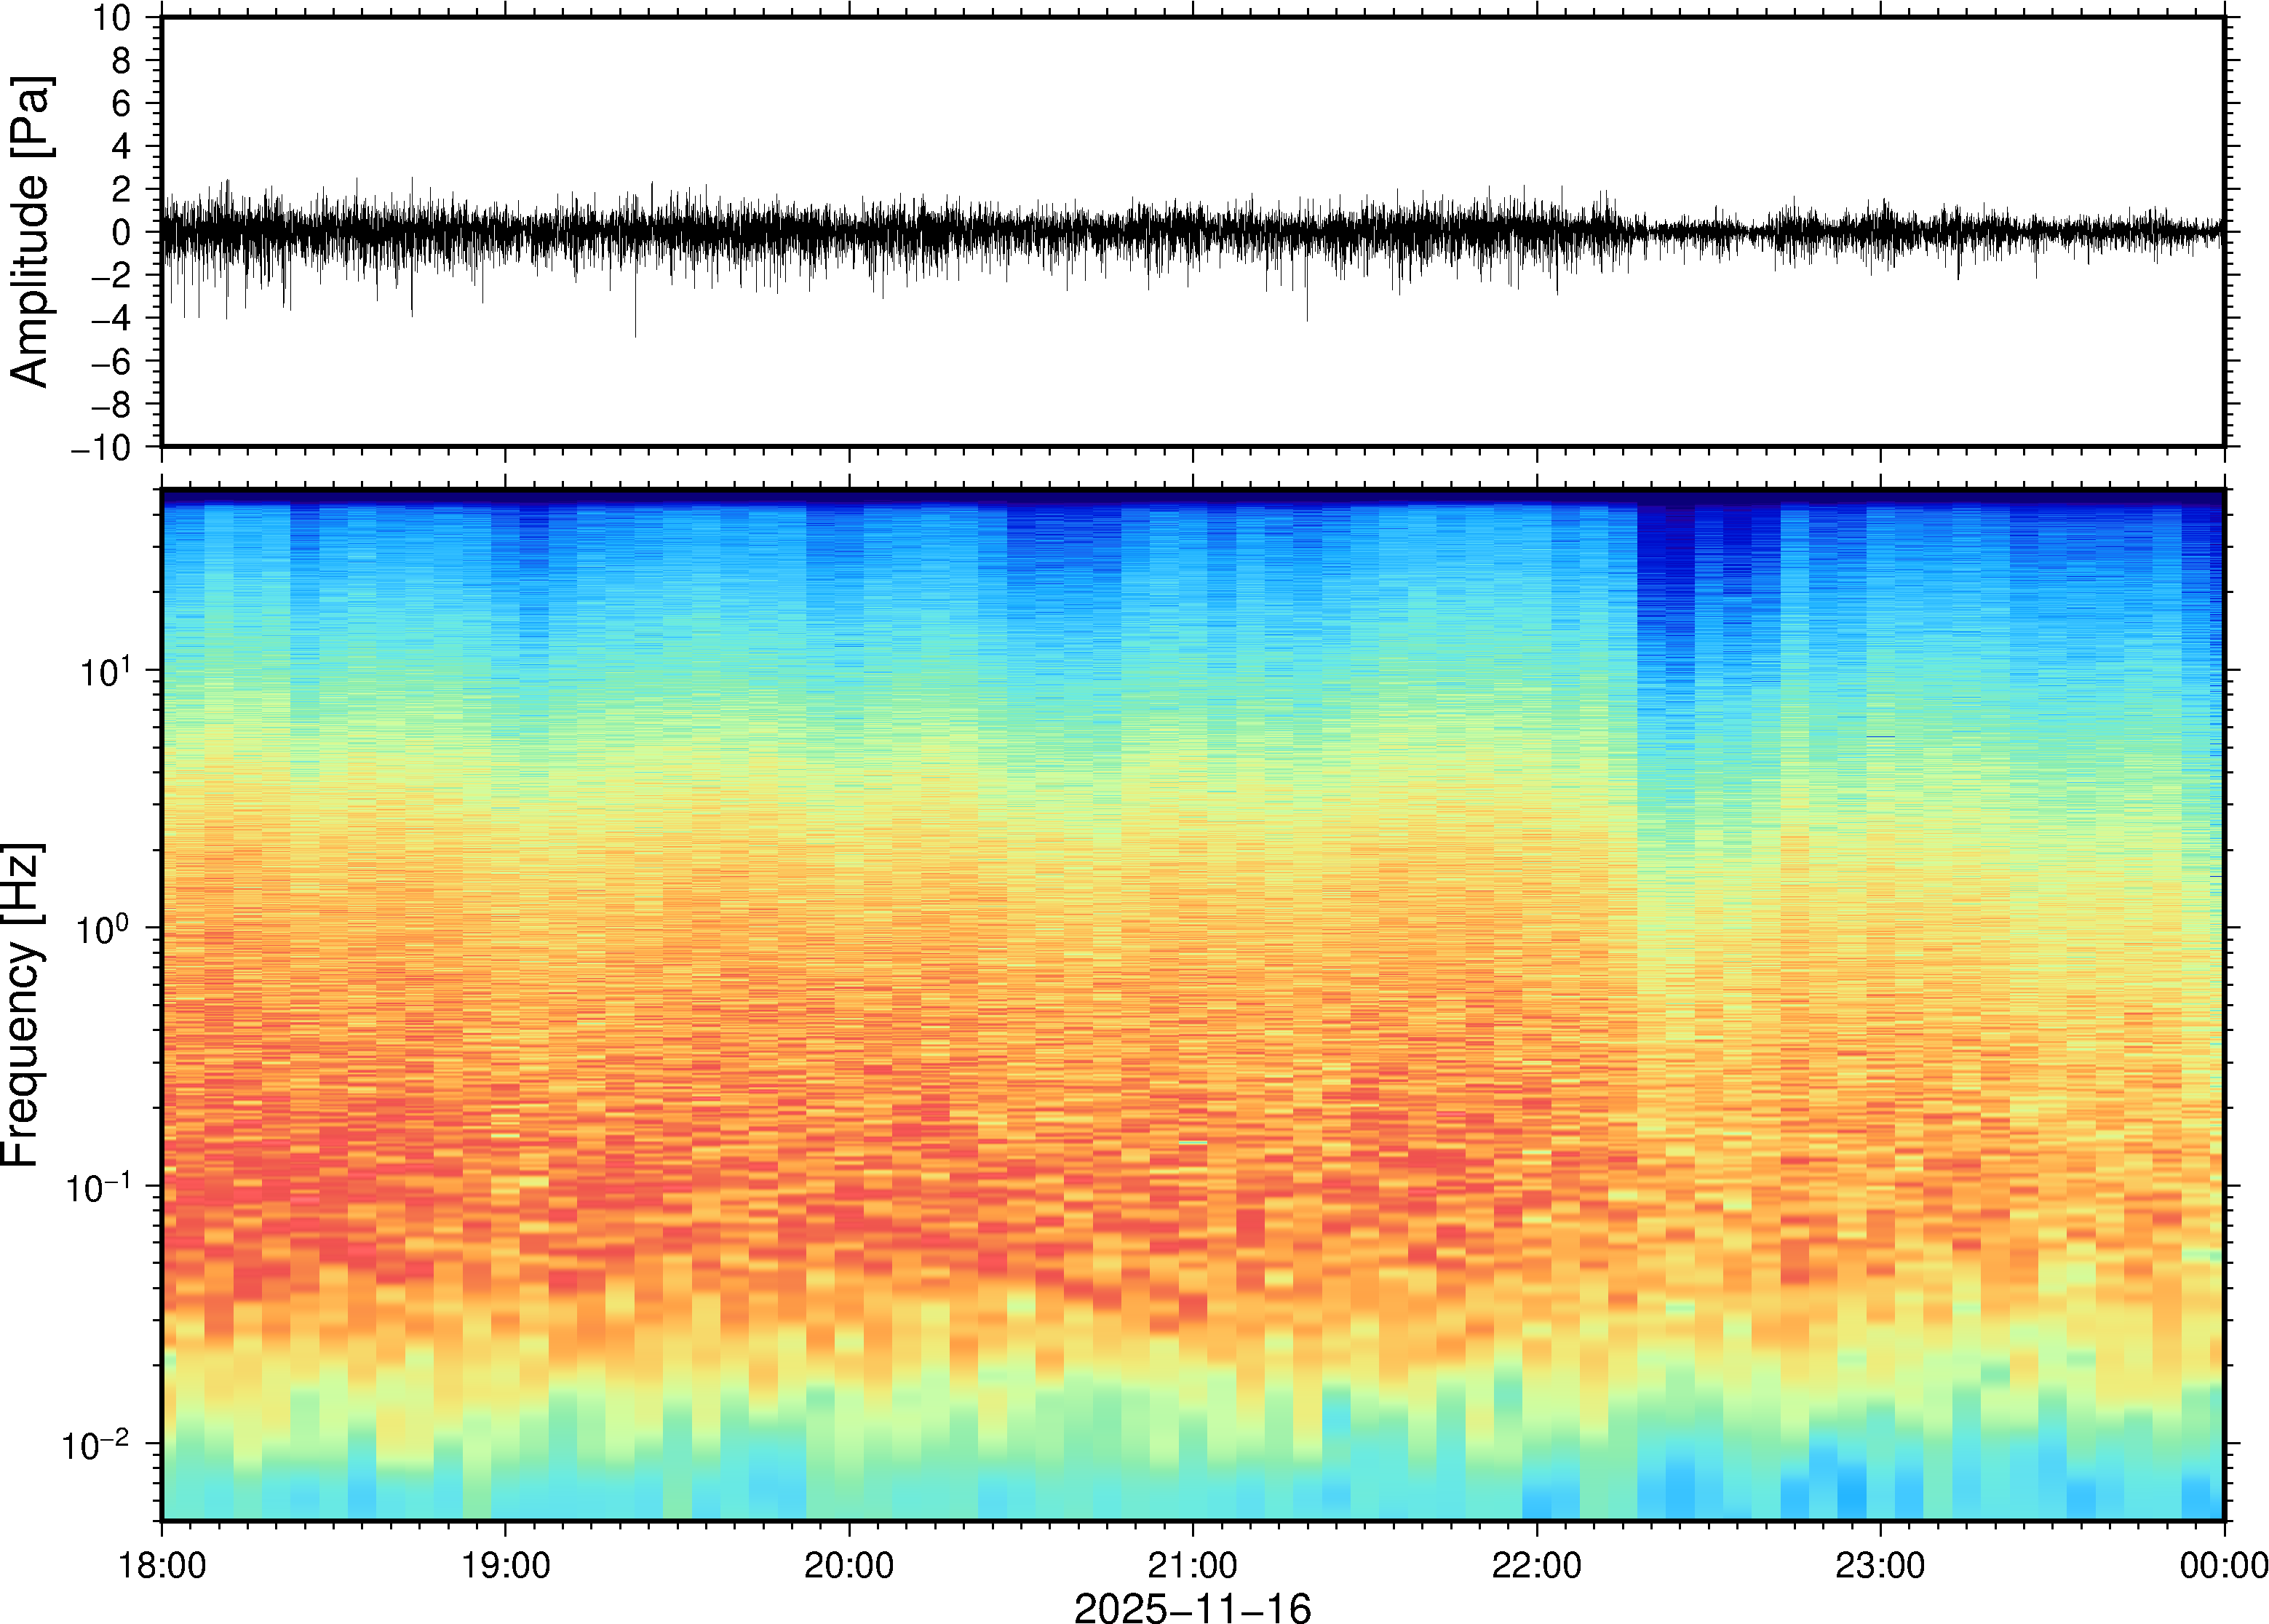Select the 2025-11-16 date label

coord(1192,1607)
